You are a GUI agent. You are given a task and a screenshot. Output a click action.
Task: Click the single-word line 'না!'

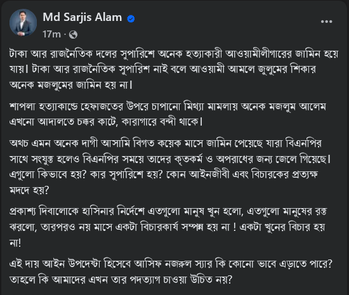[15, 242]
